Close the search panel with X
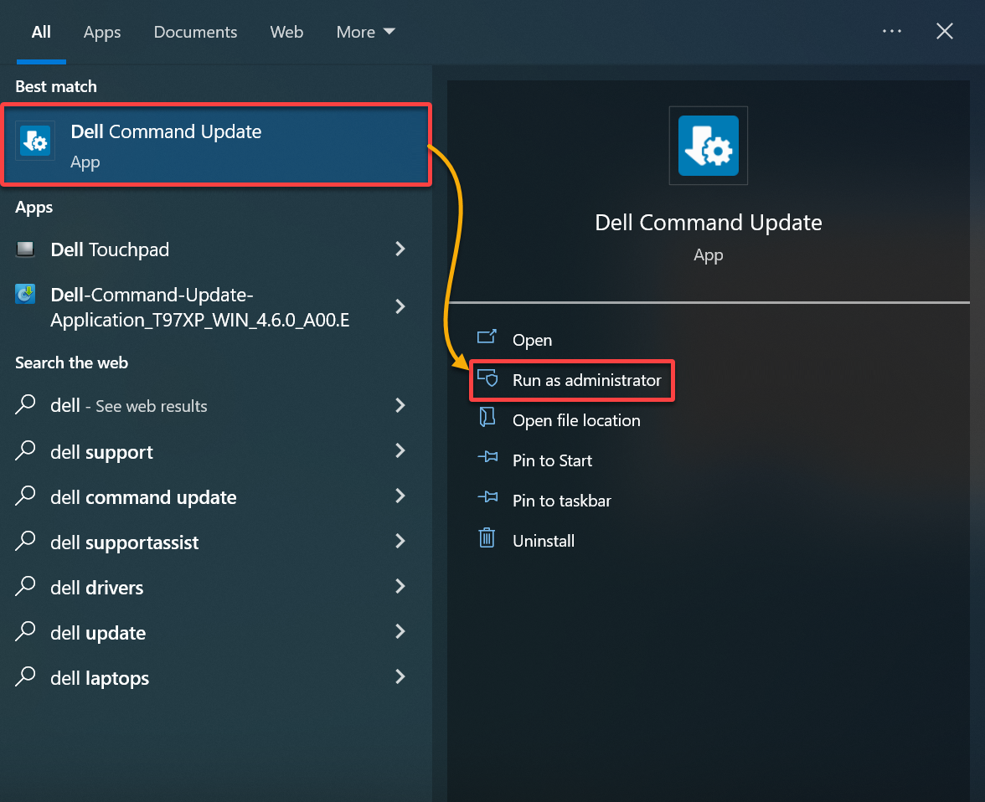The image size is (985, 802). point(944,31)
